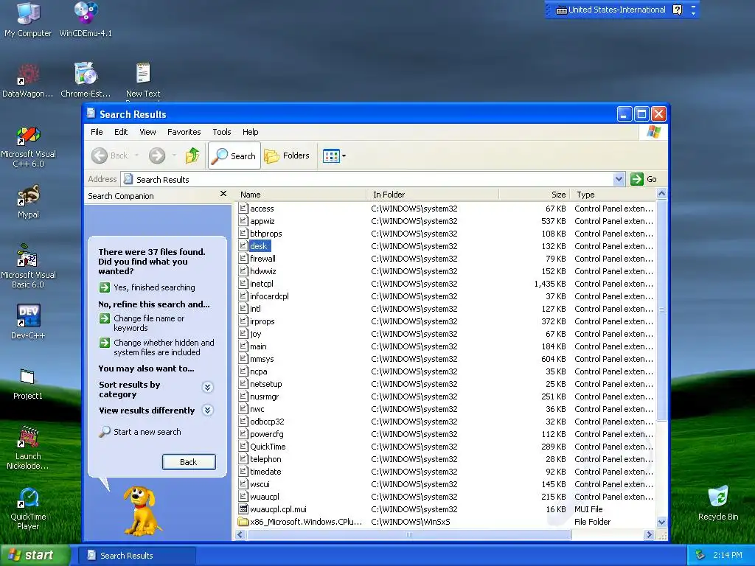Open the Edit menu
The height and width of the screenshot is (566, 755).
click(121, 132)
